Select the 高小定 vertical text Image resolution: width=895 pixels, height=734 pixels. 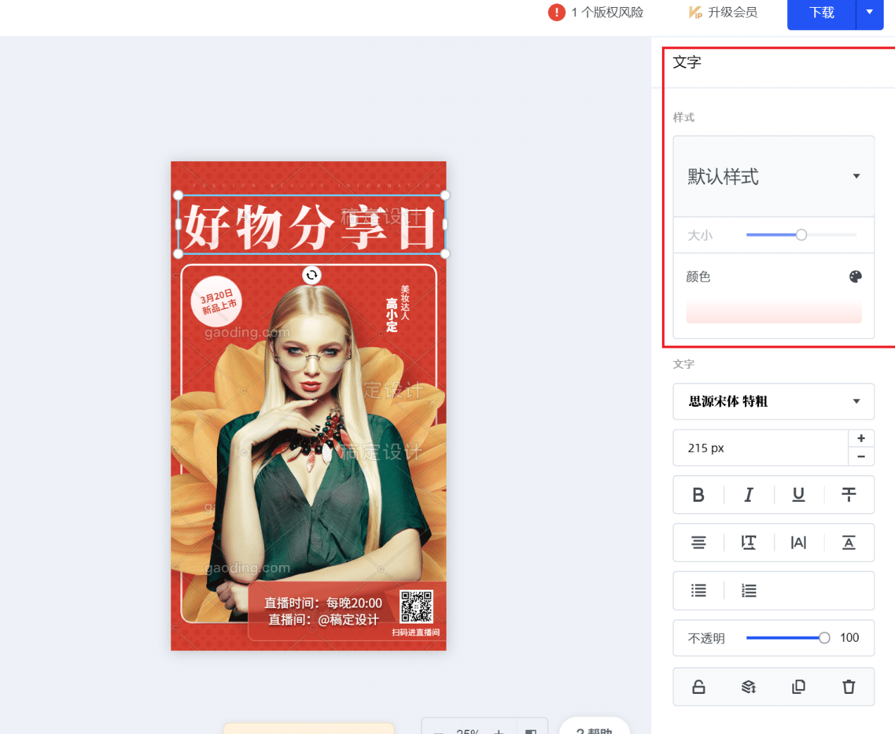(392, 315)
